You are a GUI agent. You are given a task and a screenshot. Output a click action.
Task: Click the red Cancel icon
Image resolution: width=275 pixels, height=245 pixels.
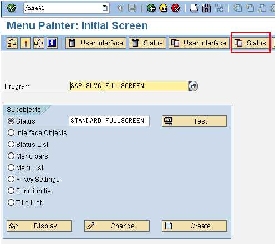(x=176, y=8)
